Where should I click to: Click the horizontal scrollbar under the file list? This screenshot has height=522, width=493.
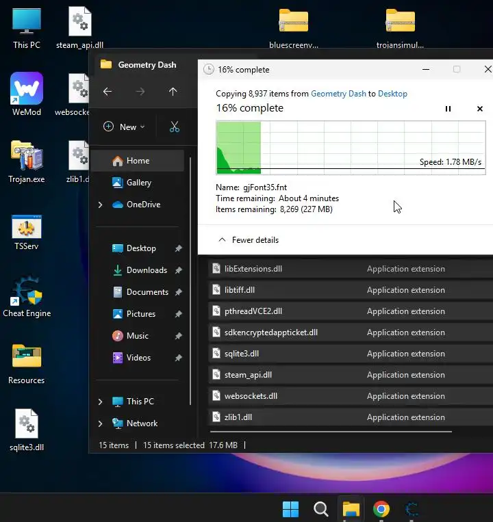(x=331, y=432)
